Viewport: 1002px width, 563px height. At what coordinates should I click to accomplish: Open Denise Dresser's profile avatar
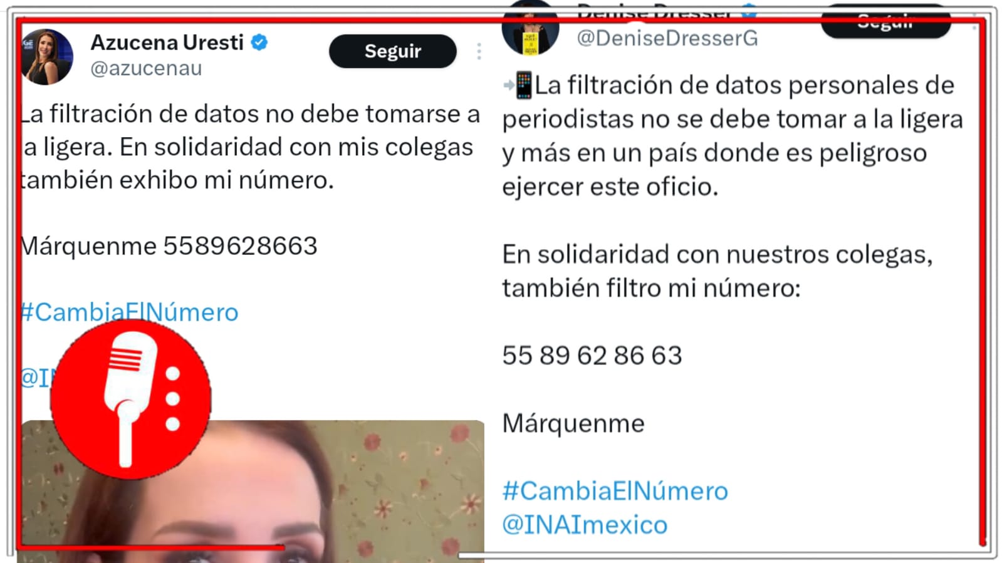530,28
